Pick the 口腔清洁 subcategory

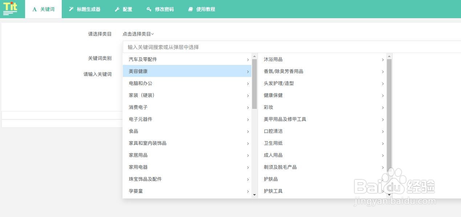tap(273, 131)
